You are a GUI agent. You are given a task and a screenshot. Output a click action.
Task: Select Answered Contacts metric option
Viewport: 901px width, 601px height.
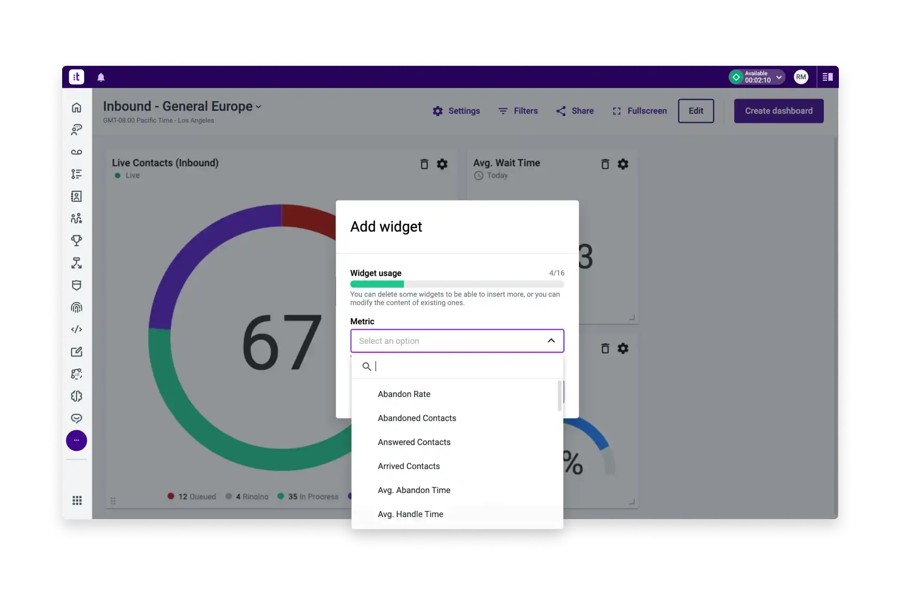pyautogui.click(x=414, y=442)
